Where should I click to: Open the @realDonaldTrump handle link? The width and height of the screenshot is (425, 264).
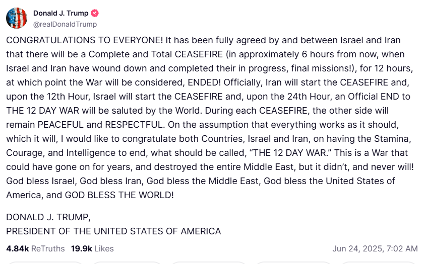tap(65, 24)
